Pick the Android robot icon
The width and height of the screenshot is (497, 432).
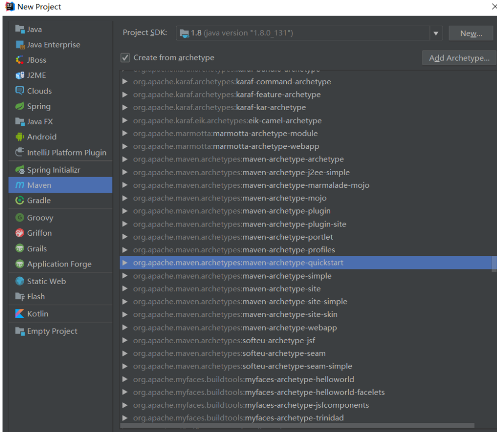pos(20,137)
